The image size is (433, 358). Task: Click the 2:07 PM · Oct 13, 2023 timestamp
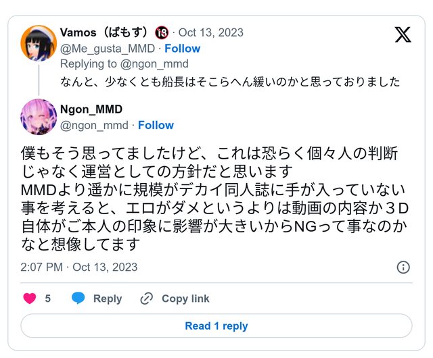tap(80, 267)
